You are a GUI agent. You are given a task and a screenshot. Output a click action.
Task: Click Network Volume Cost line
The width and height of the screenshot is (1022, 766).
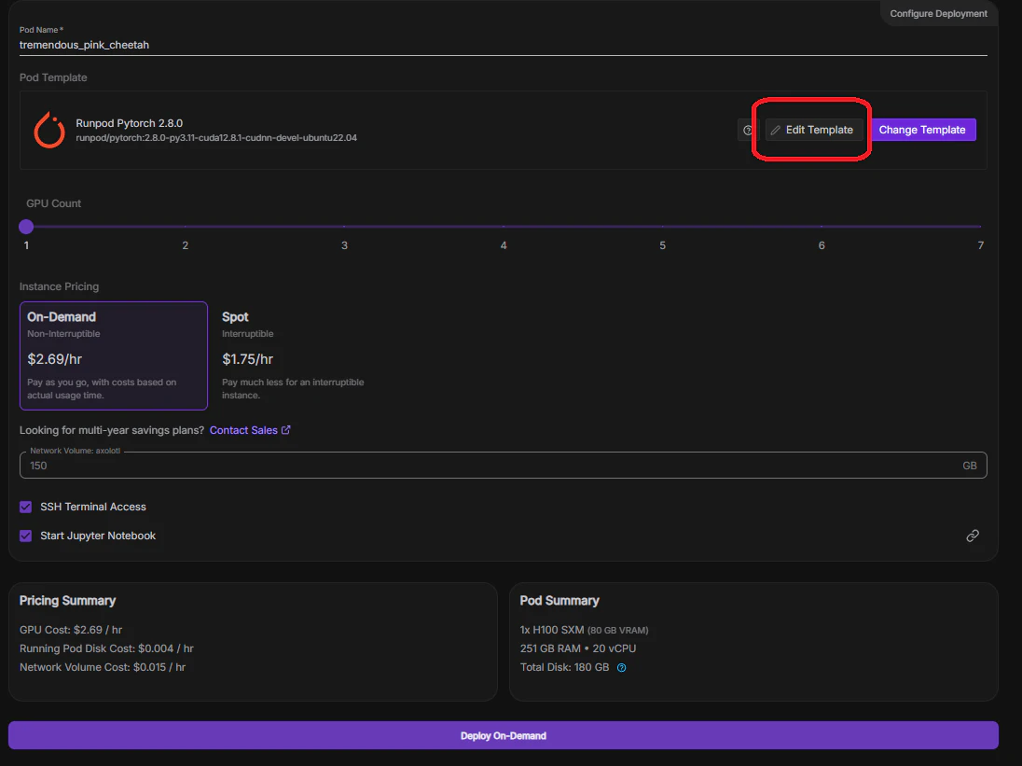tap(103, 667)
